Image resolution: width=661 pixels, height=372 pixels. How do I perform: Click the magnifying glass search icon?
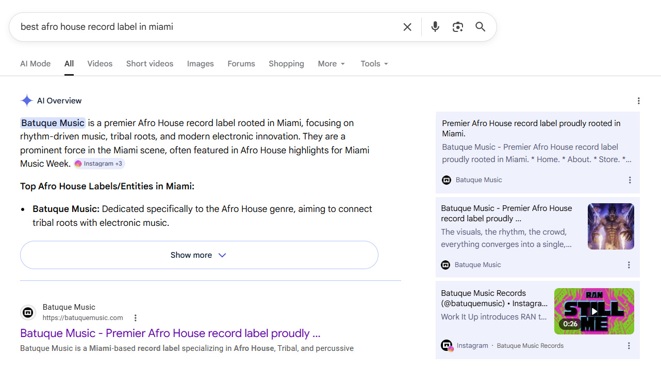pos(481,27)
